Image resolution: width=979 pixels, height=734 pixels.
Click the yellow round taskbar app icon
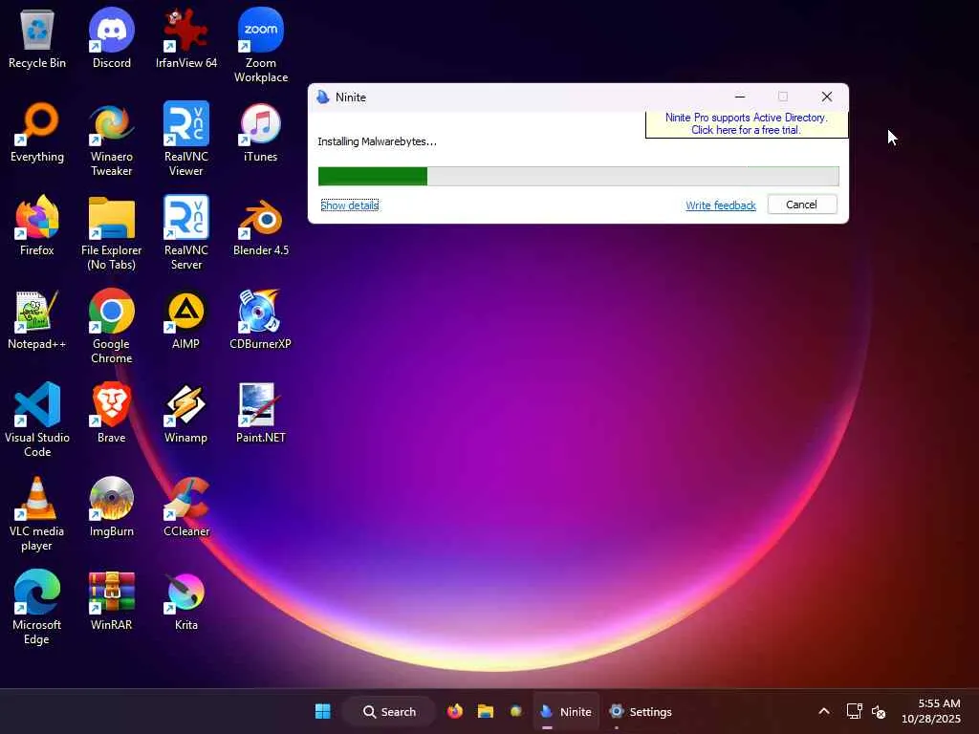coord(515,711)
